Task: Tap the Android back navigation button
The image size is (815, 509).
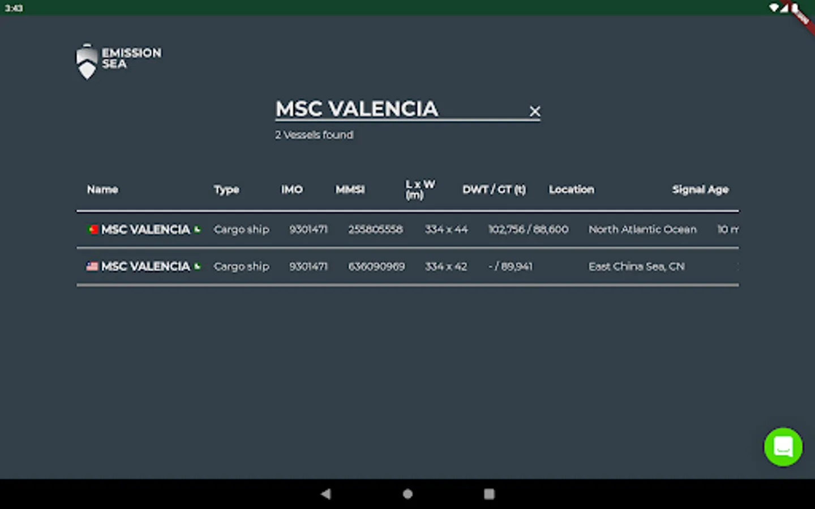Action: (325, 494)
